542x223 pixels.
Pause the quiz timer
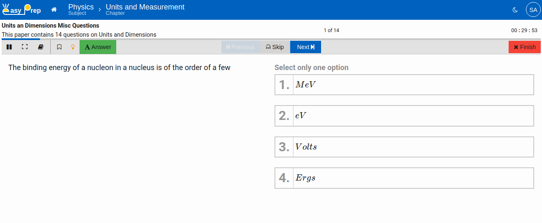click(x=9, y=47)
